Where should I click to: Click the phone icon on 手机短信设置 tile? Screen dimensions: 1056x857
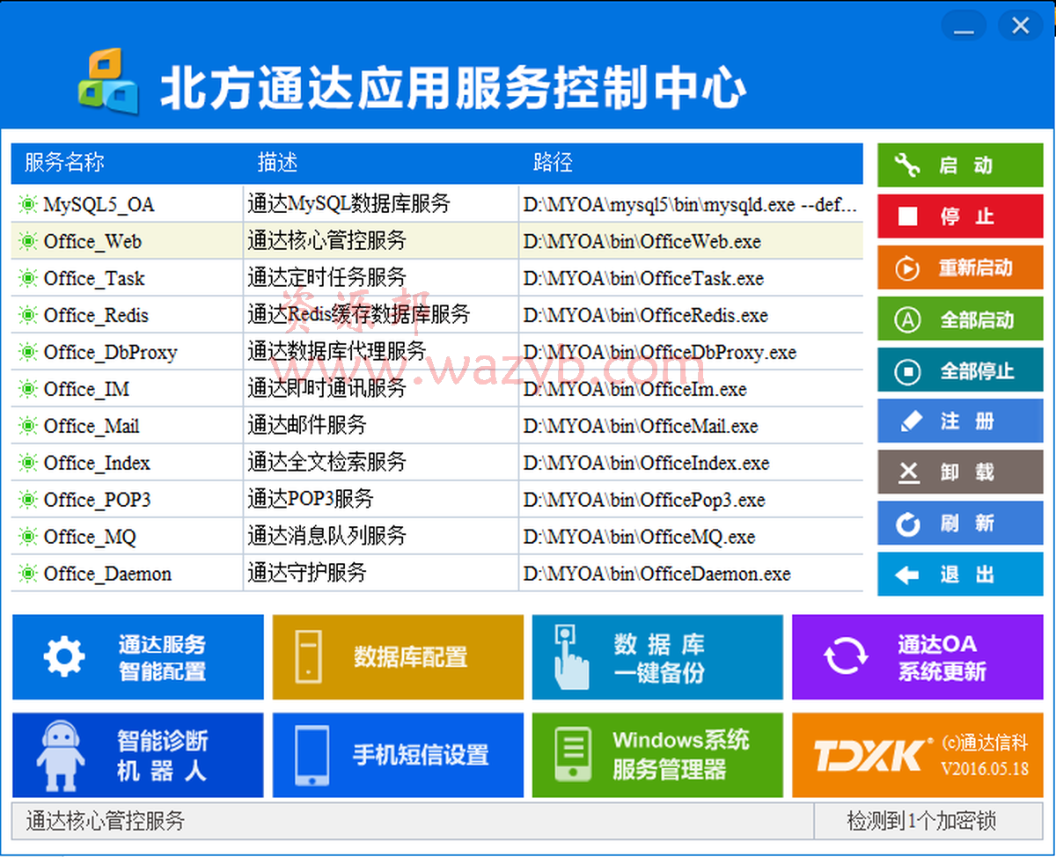tap(312, 755)
